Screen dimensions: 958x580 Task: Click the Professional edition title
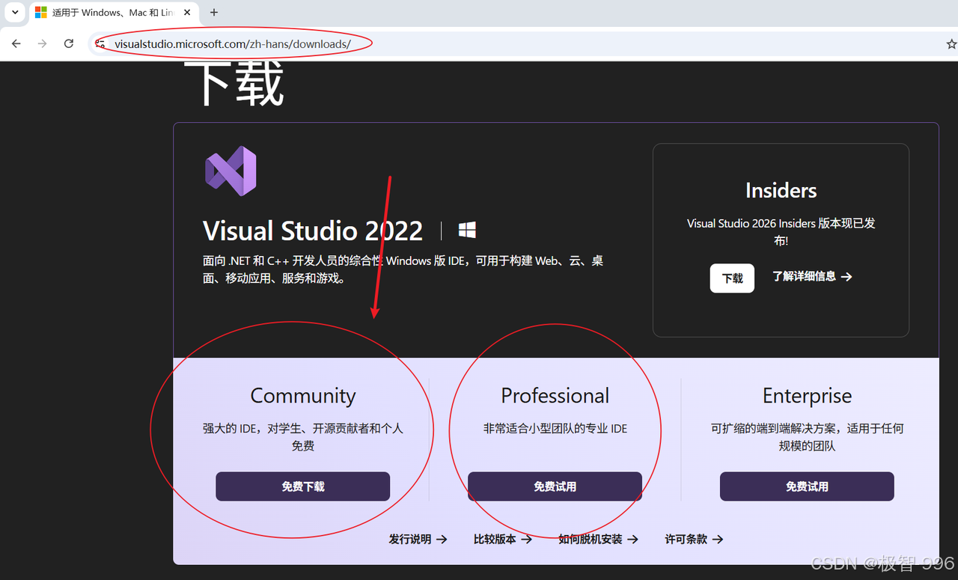click(555, 395)
